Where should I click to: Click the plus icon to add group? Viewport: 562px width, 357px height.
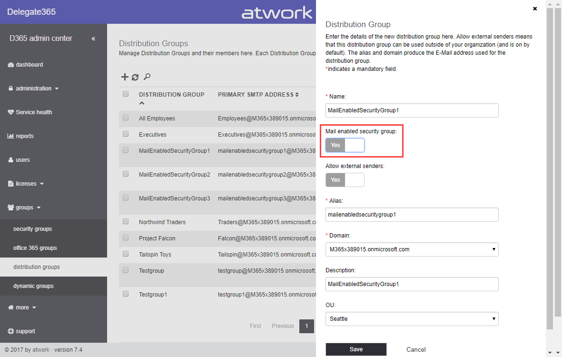pos(125,77)
